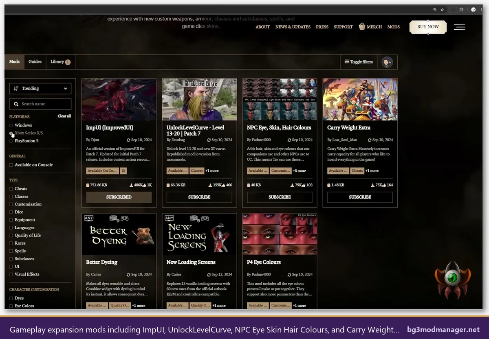The width and height of the screenshot is (489, 339).
Task: Click the Library notification badge
Action: click(x=68, y=62)
